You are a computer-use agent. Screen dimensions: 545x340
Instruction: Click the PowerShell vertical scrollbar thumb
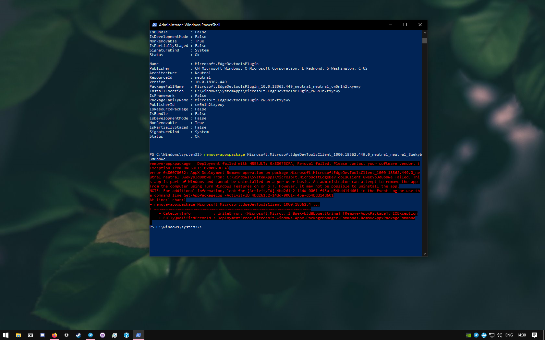coord(425,40)
